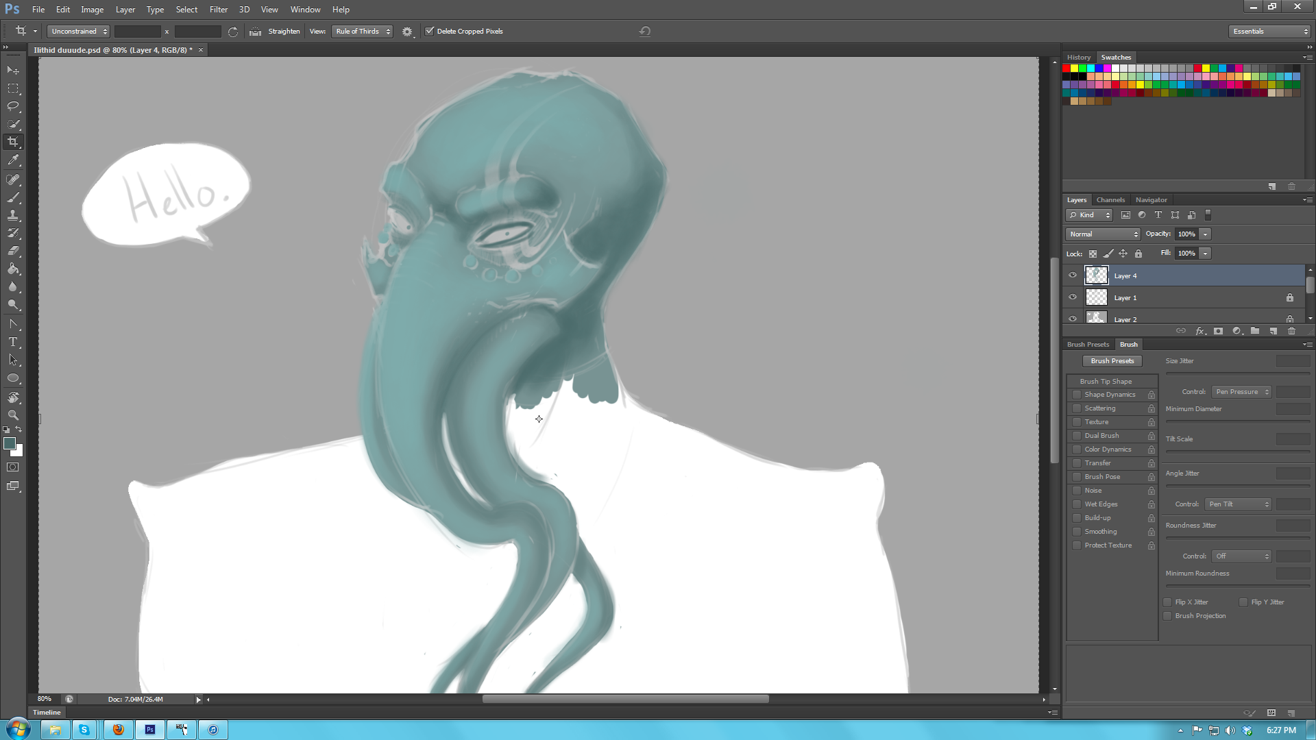Select the Brush tool in toolbar

click(13, 197)
